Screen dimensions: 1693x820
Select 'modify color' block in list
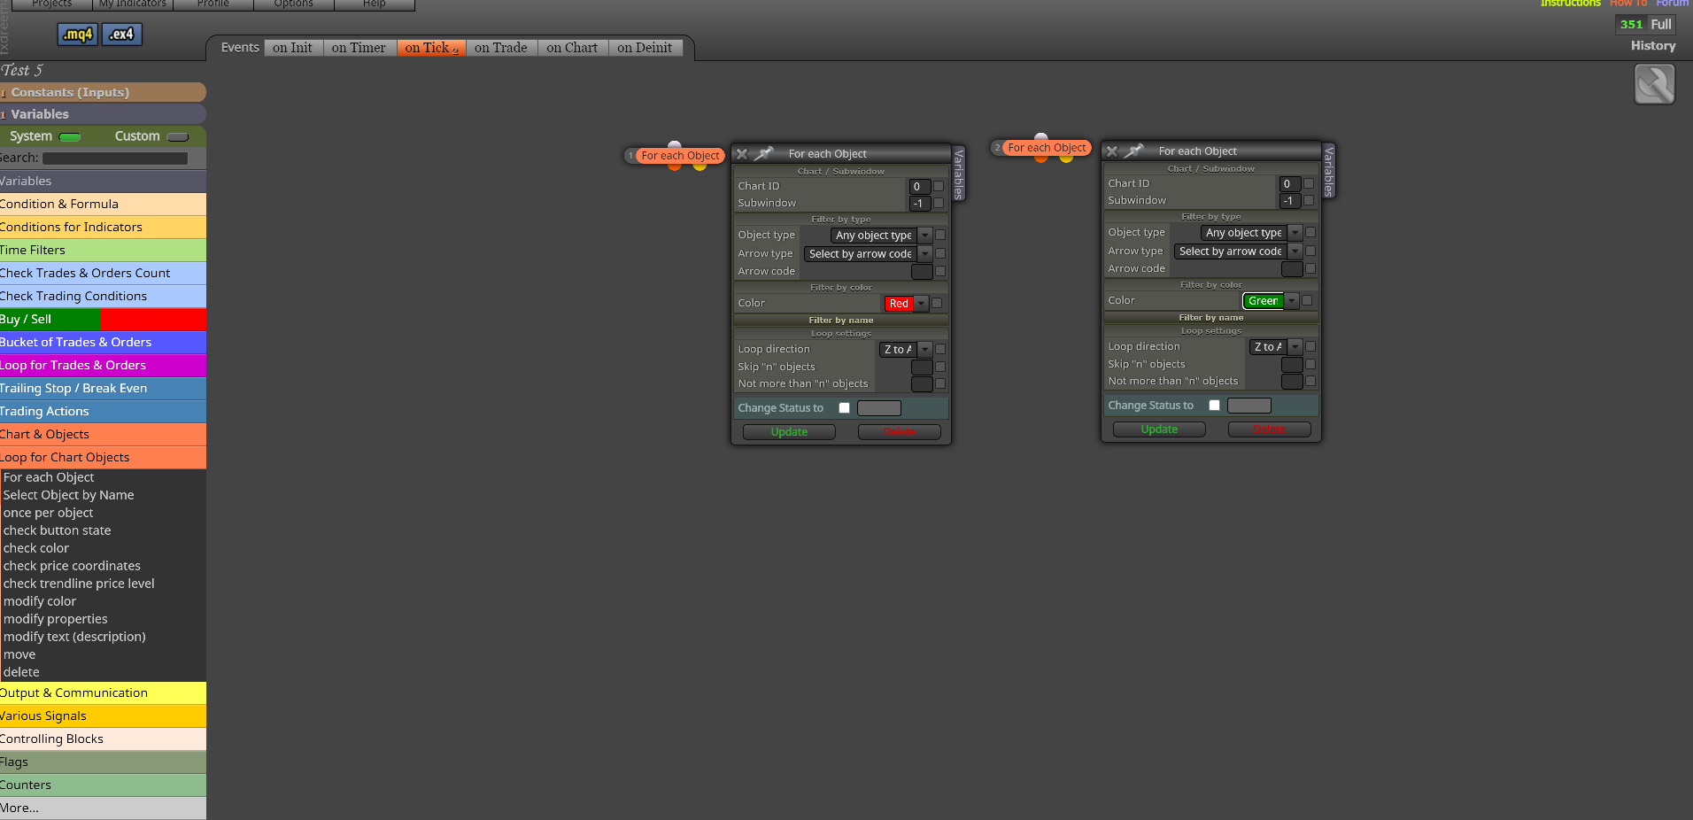tap(40, 601)
